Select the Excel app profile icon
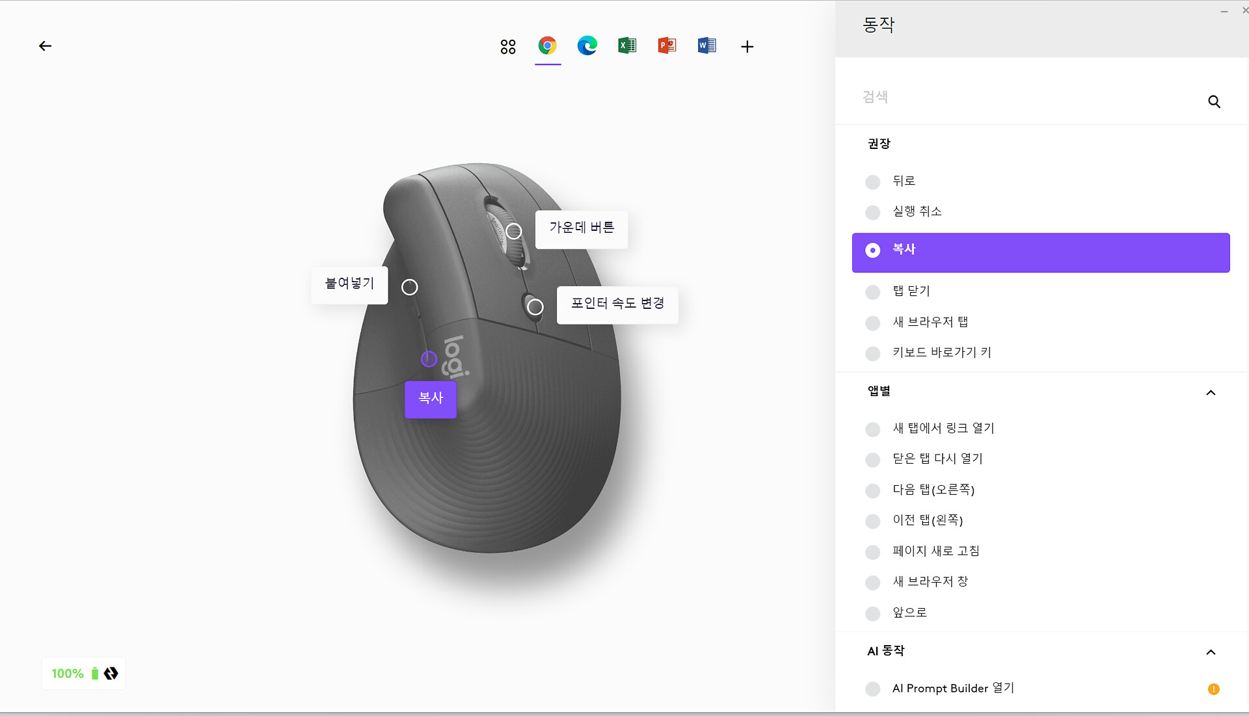The height and width of the screenshot is (716, 1249). click(x=627, y=46)
